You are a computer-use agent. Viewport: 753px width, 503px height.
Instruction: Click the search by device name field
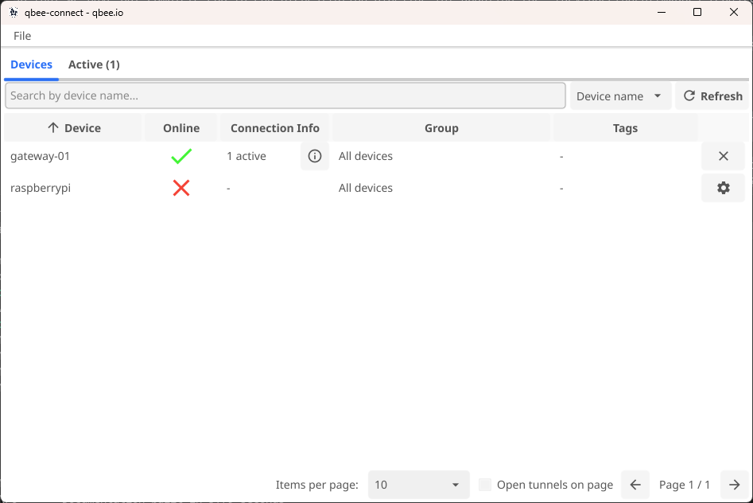pyautogui.click(x=285, y=95)
